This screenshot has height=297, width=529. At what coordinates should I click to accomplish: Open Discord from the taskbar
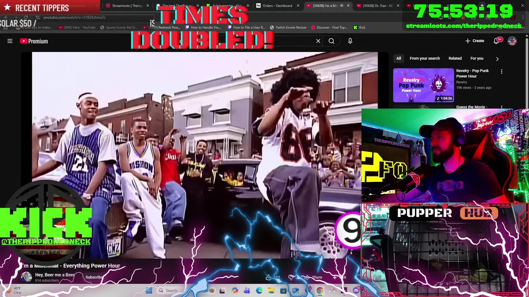coord(356,290)
